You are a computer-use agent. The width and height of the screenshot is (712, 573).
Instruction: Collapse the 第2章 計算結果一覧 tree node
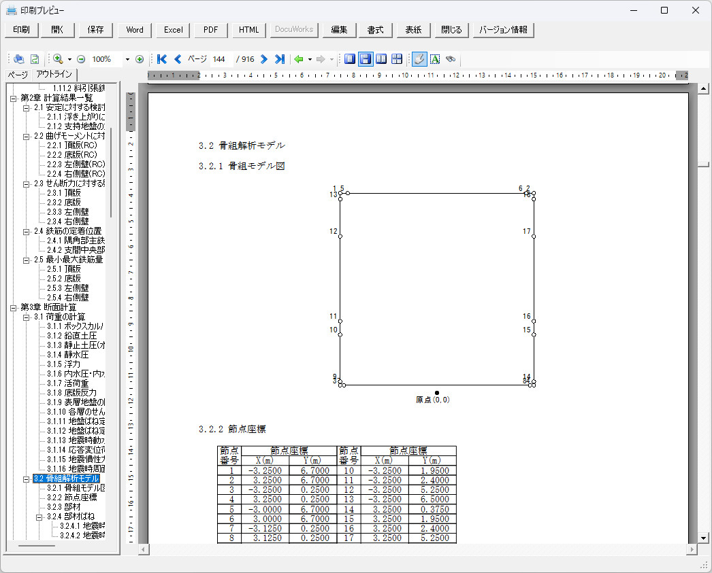(x=14, y=98)
